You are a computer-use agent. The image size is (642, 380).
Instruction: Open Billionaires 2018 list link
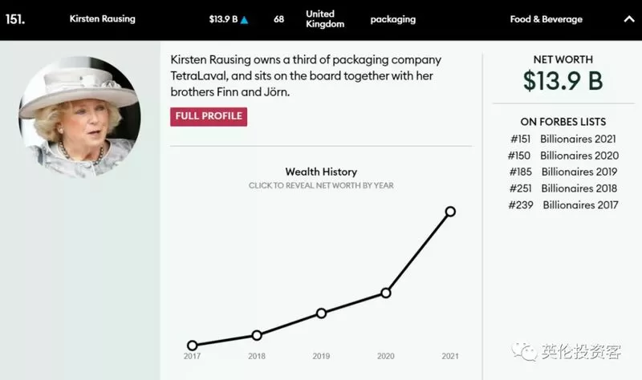click(x=579, y=188)
